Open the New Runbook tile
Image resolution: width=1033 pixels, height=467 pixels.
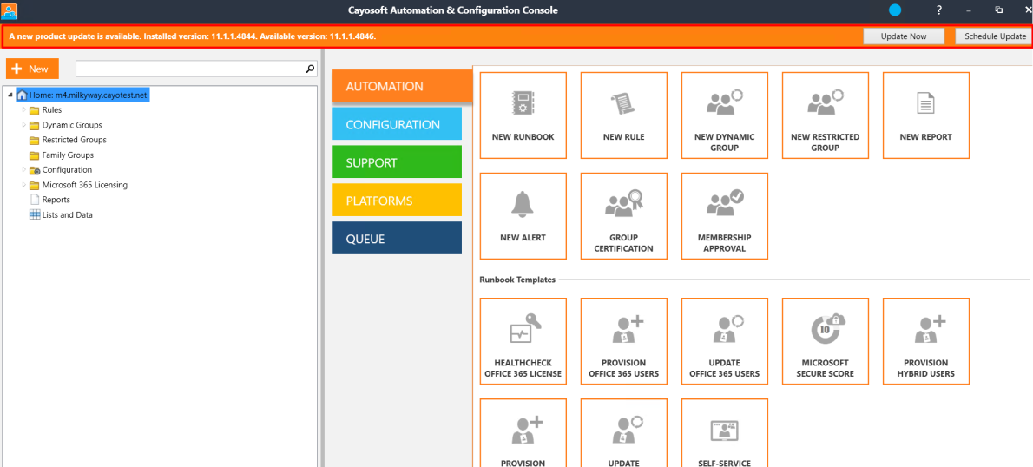(x=523, y=115)
